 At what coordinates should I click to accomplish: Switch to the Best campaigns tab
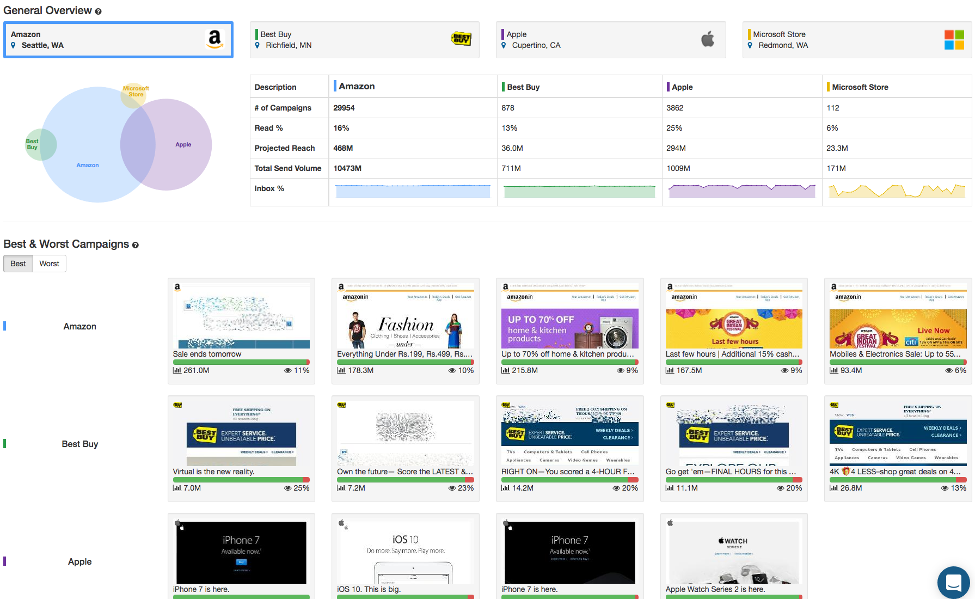tap(18, 264)
